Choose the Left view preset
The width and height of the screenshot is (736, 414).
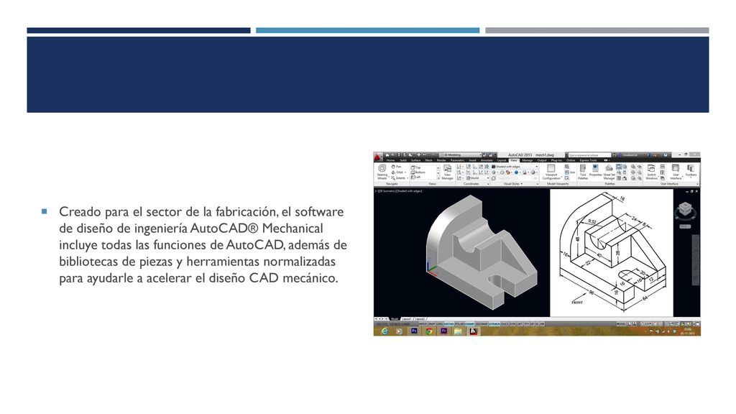[x=415, y=178]
